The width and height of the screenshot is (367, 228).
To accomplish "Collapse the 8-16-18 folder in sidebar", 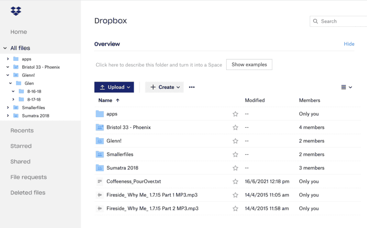I will (13, 92).
